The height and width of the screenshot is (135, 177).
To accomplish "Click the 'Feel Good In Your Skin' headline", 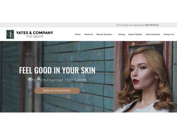I will click(57, 70).
